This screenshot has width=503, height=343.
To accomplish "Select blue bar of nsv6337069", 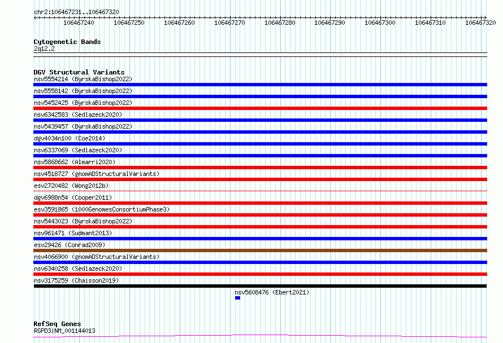I will [x=260, y=156].
